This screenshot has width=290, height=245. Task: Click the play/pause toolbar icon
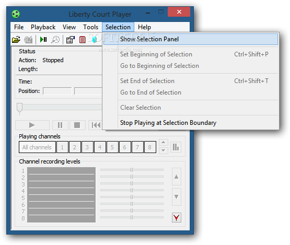pyautogui.click(x=43, y=39)
